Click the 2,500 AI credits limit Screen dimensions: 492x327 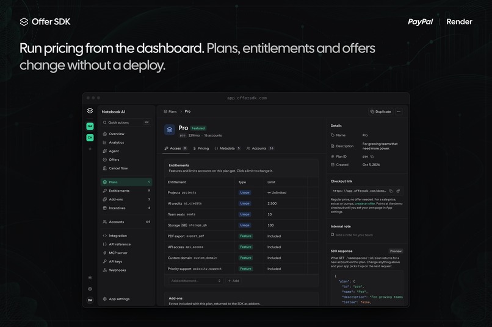coord(272,203)
